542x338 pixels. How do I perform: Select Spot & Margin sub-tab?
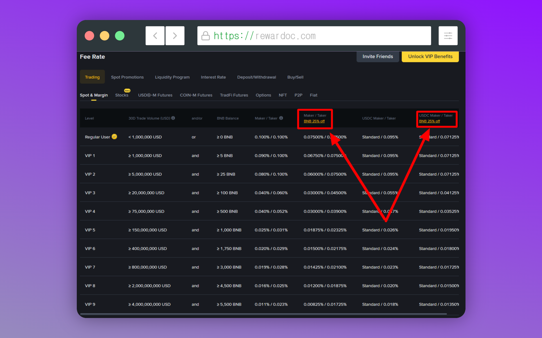[94, 95]
